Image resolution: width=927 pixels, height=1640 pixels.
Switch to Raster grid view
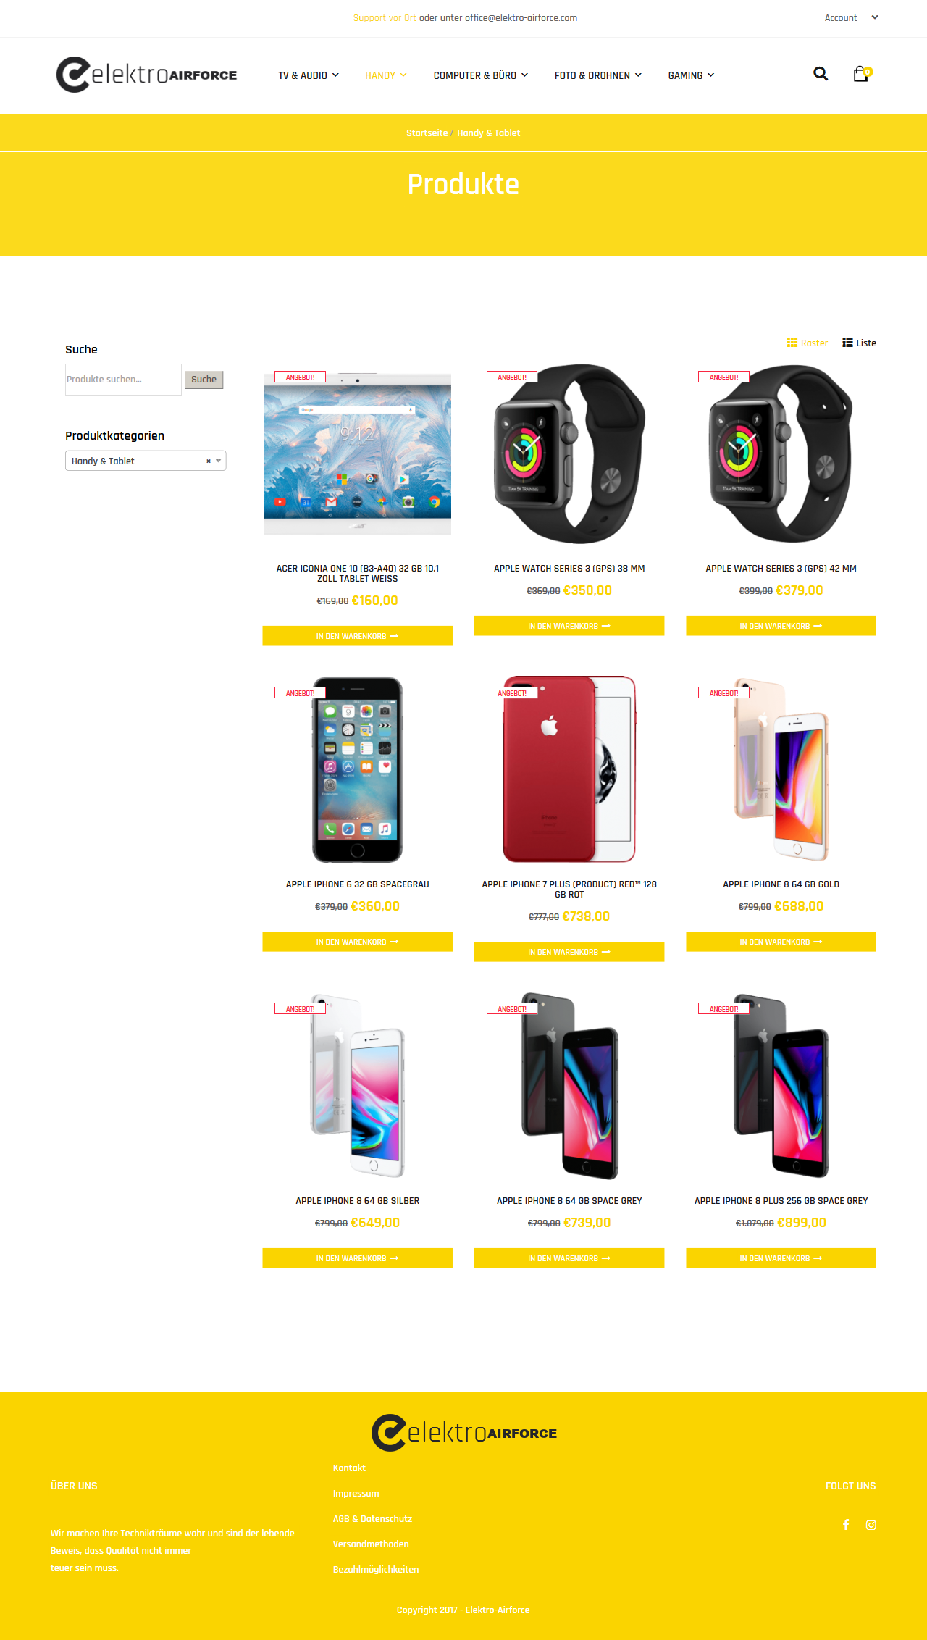[x=808, y=343]
